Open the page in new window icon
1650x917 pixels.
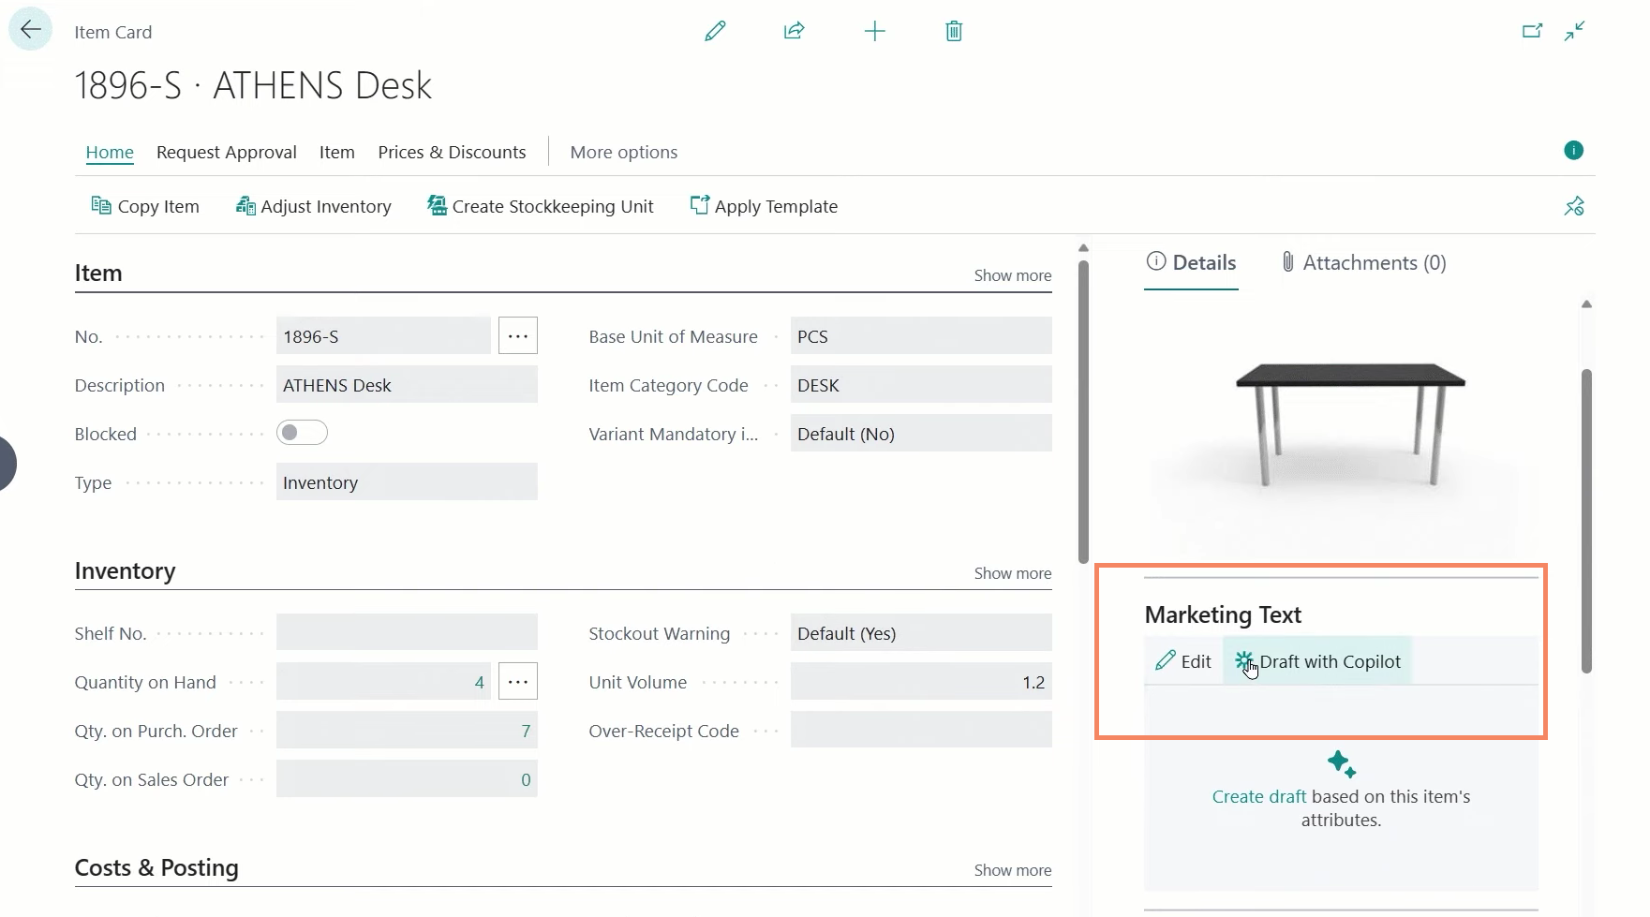[x=1532, y=32]
